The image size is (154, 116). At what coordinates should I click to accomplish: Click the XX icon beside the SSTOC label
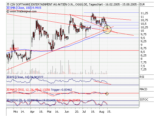[8, 100]
